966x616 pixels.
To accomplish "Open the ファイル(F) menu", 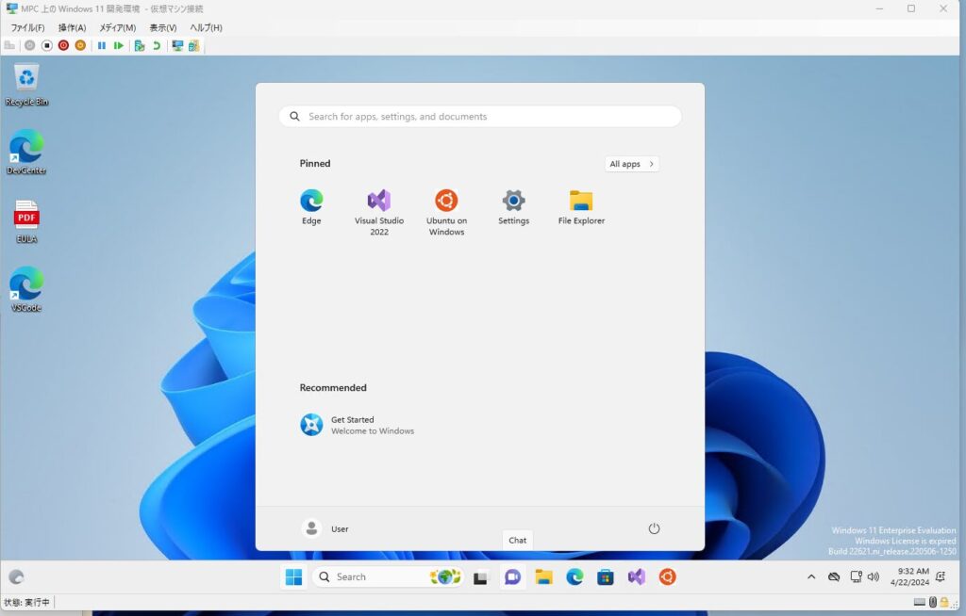I will [x=27, y=27].
